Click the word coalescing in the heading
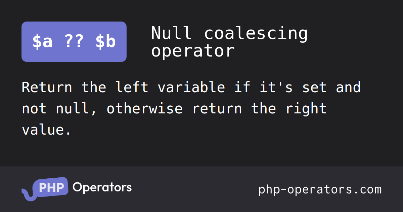403x212 pixels. (256, 33)
